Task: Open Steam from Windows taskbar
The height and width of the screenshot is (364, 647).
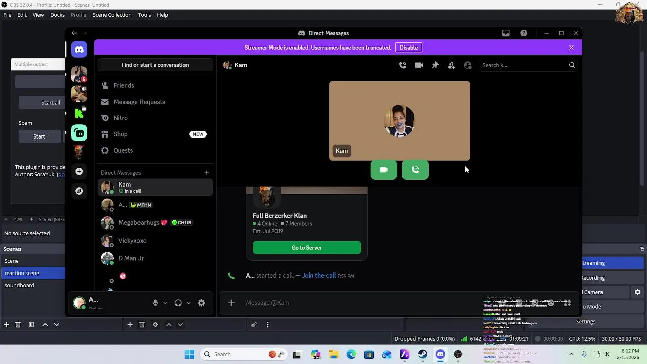Action: (x=423, y=354)
